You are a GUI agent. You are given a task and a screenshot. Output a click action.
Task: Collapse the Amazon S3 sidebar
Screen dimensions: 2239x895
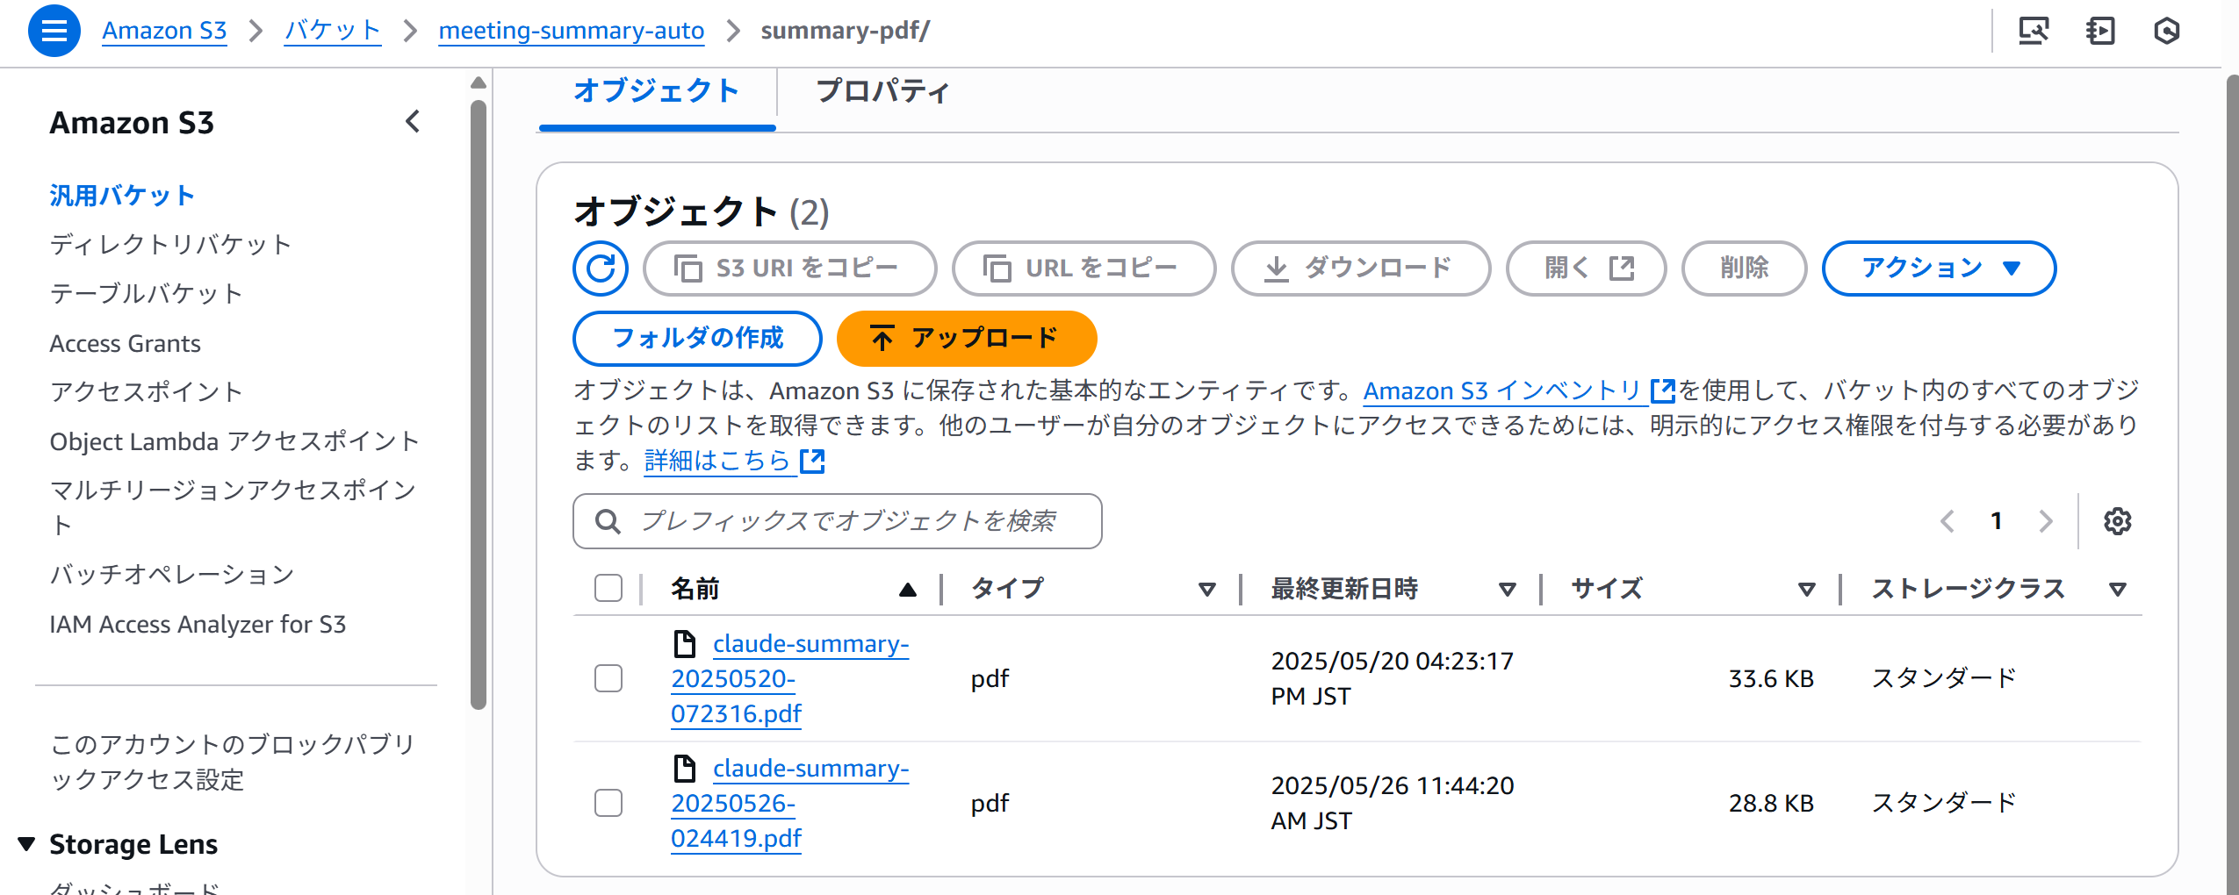tap(413, 122)
